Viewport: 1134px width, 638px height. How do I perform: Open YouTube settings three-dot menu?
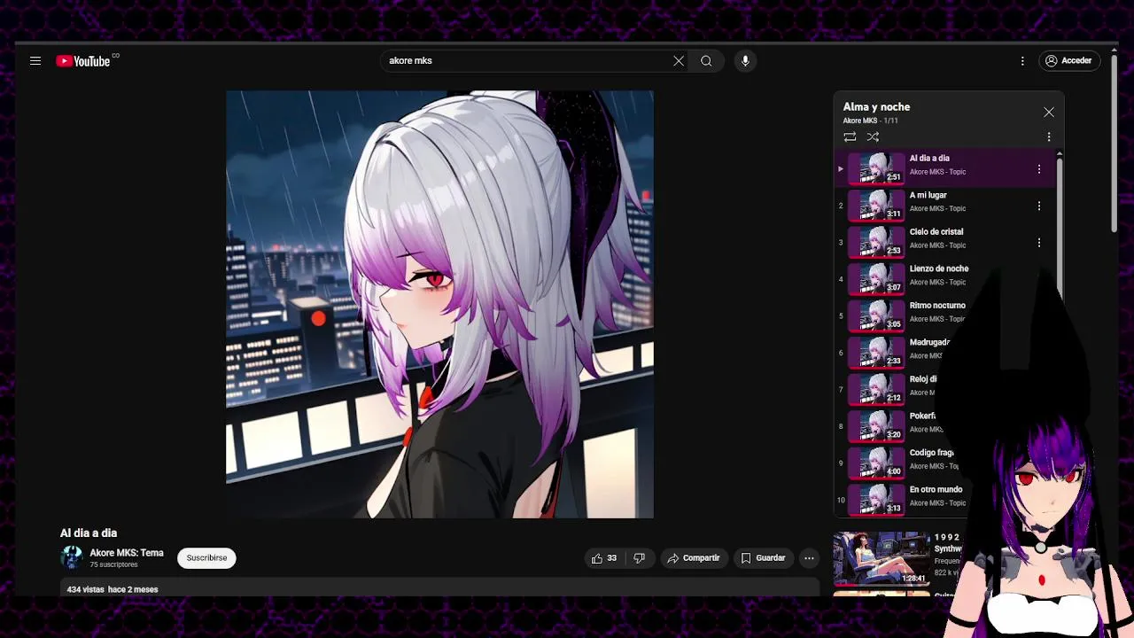pos(1022,61)
